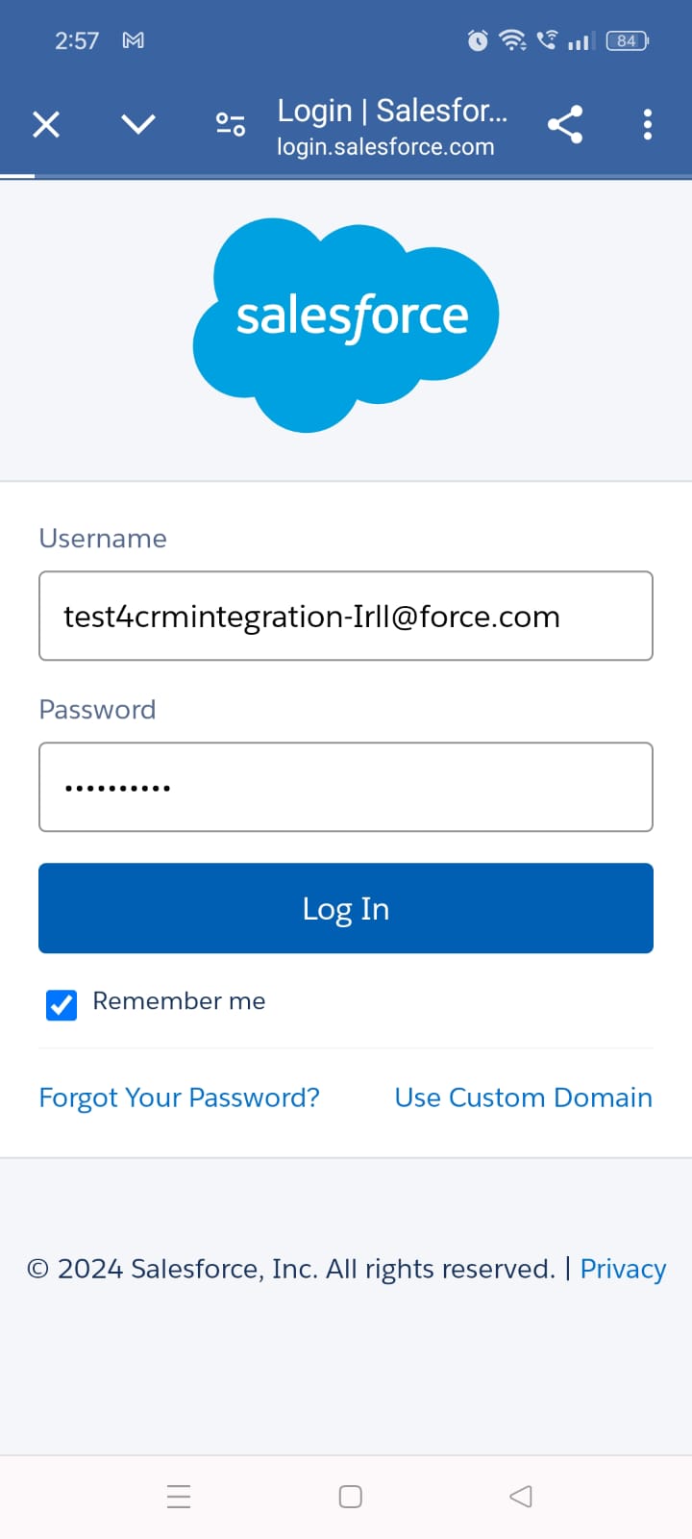The image size is (692, 1539).
Task: Tap the downward chevron to minimize the tab
Action: tap(138, 124)
